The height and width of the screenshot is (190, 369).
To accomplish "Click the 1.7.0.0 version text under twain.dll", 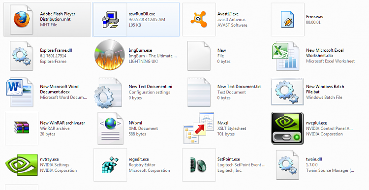I will click(312, 165).
